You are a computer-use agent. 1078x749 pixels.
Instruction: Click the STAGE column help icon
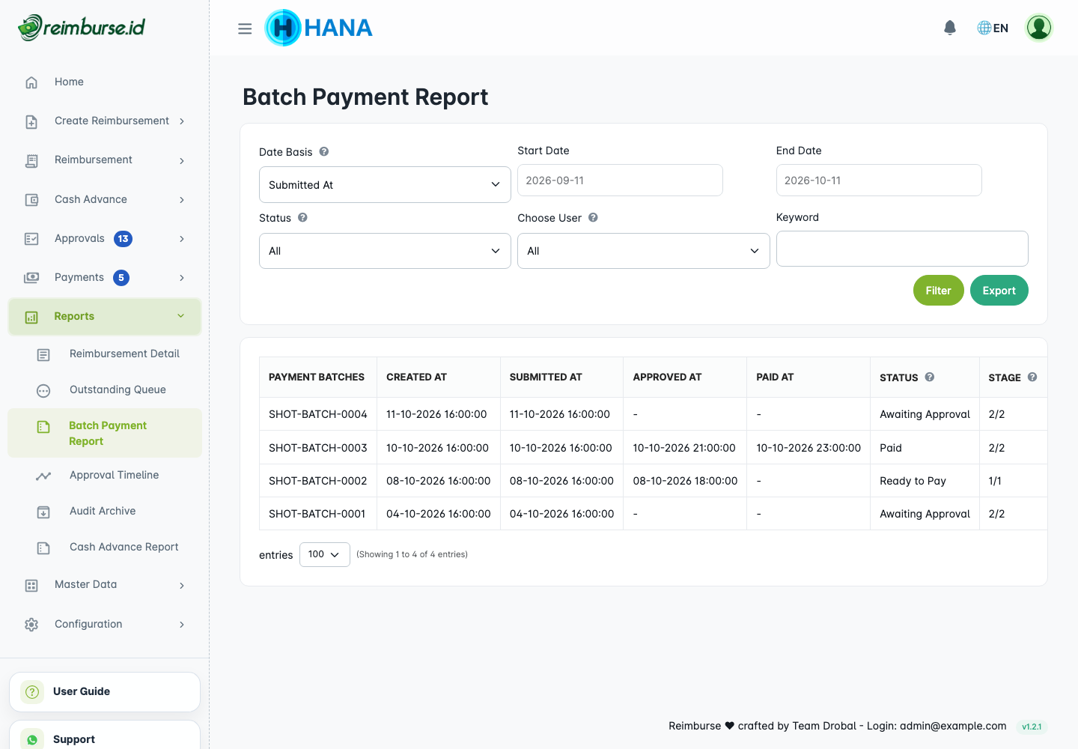pyautogui.click(x=1032, y=377)
